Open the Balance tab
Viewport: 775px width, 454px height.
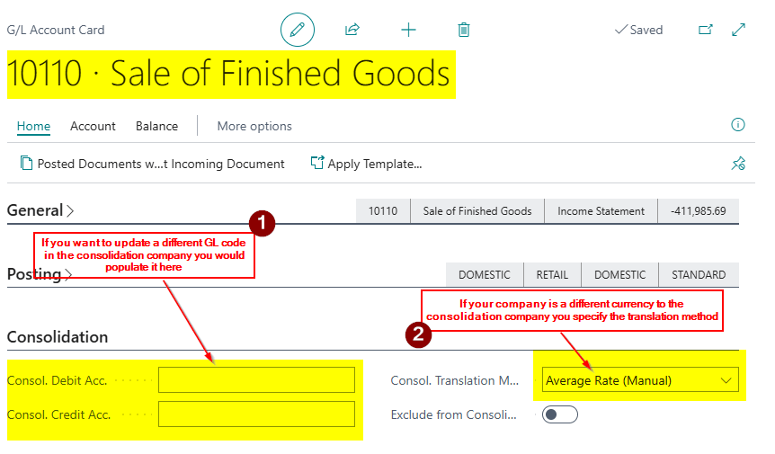coord(156,126)
